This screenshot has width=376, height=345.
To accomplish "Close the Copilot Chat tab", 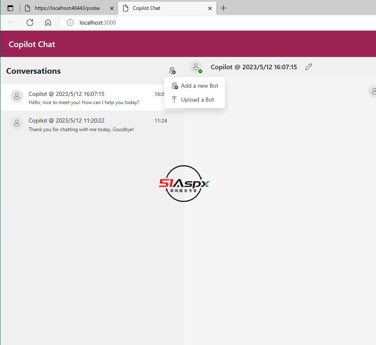I will pos(210,8).
